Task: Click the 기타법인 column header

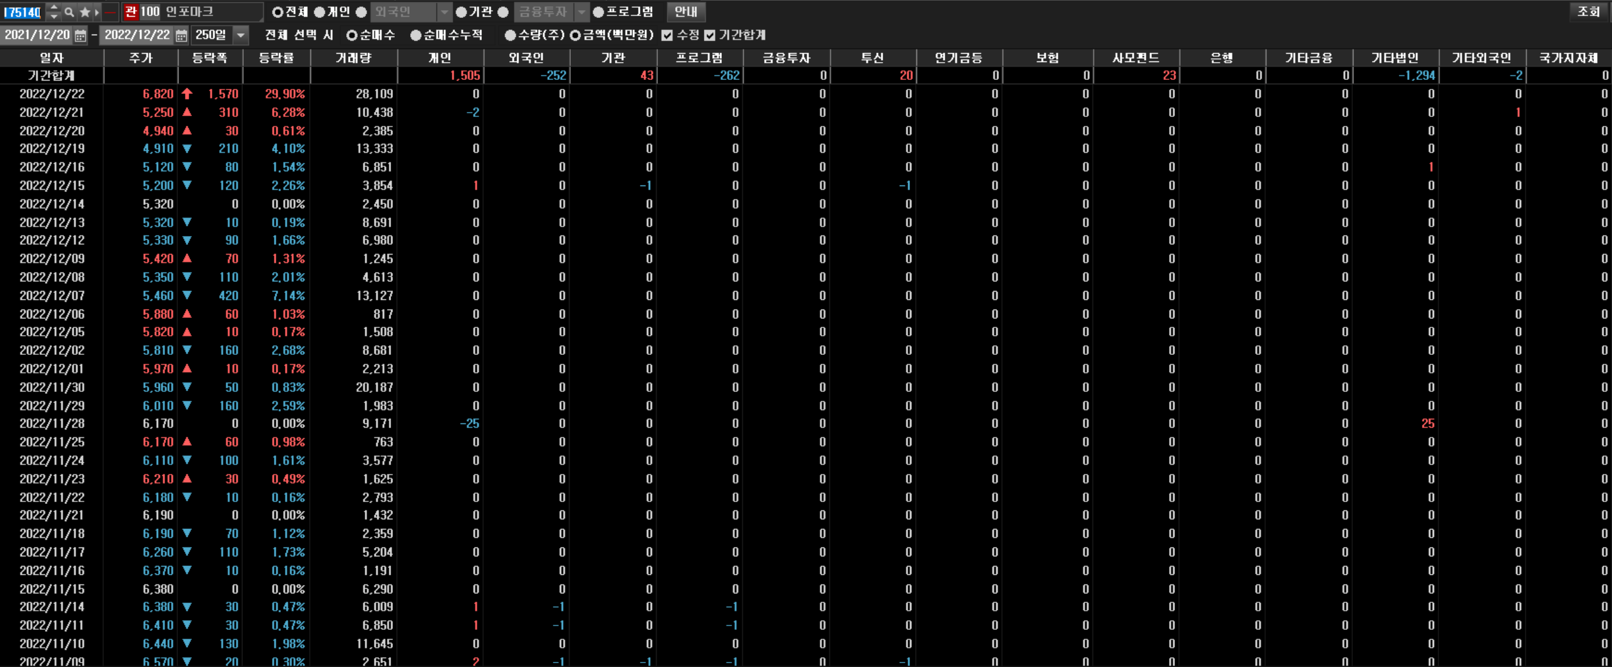Action: tap(1395, 58)
